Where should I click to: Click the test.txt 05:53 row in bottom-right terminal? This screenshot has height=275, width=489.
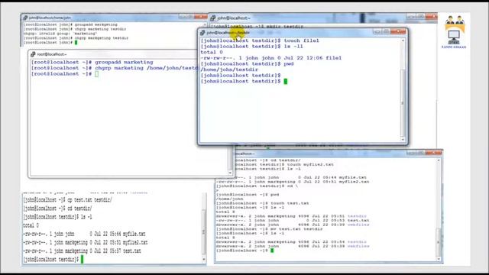pos(293,221)
